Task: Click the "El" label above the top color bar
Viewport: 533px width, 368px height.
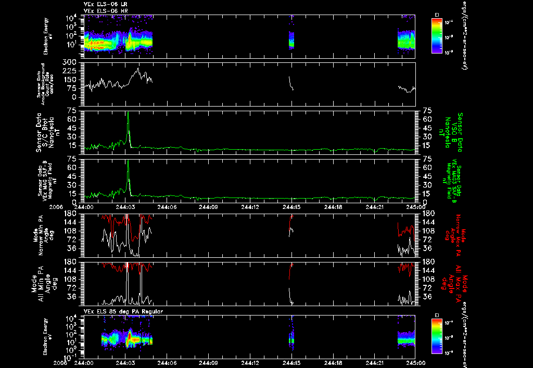Action: [437, 15]
